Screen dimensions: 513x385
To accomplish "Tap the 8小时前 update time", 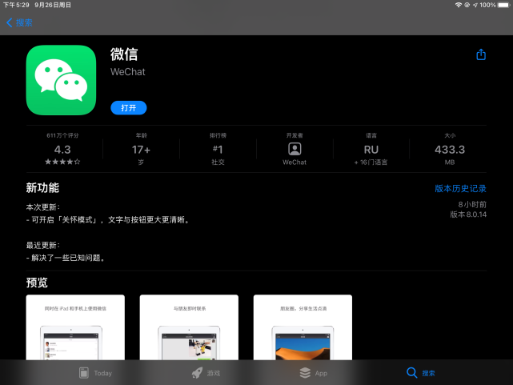I will 472,205.
